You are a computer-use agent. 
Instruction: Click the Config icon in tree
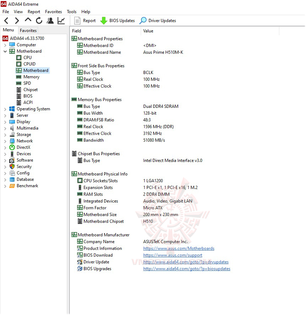point(12,173)
